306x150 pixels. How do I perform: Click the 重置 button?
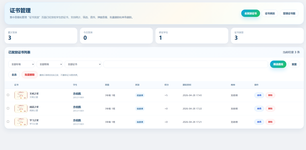(x=294, y=64)
